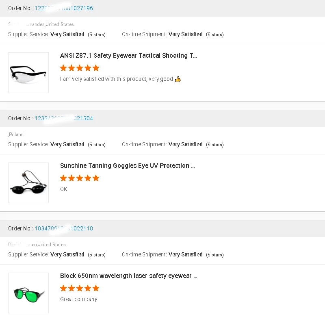The image size is (325, 321).
Task: Click the "OK" review comment
Action: point(64,189)
